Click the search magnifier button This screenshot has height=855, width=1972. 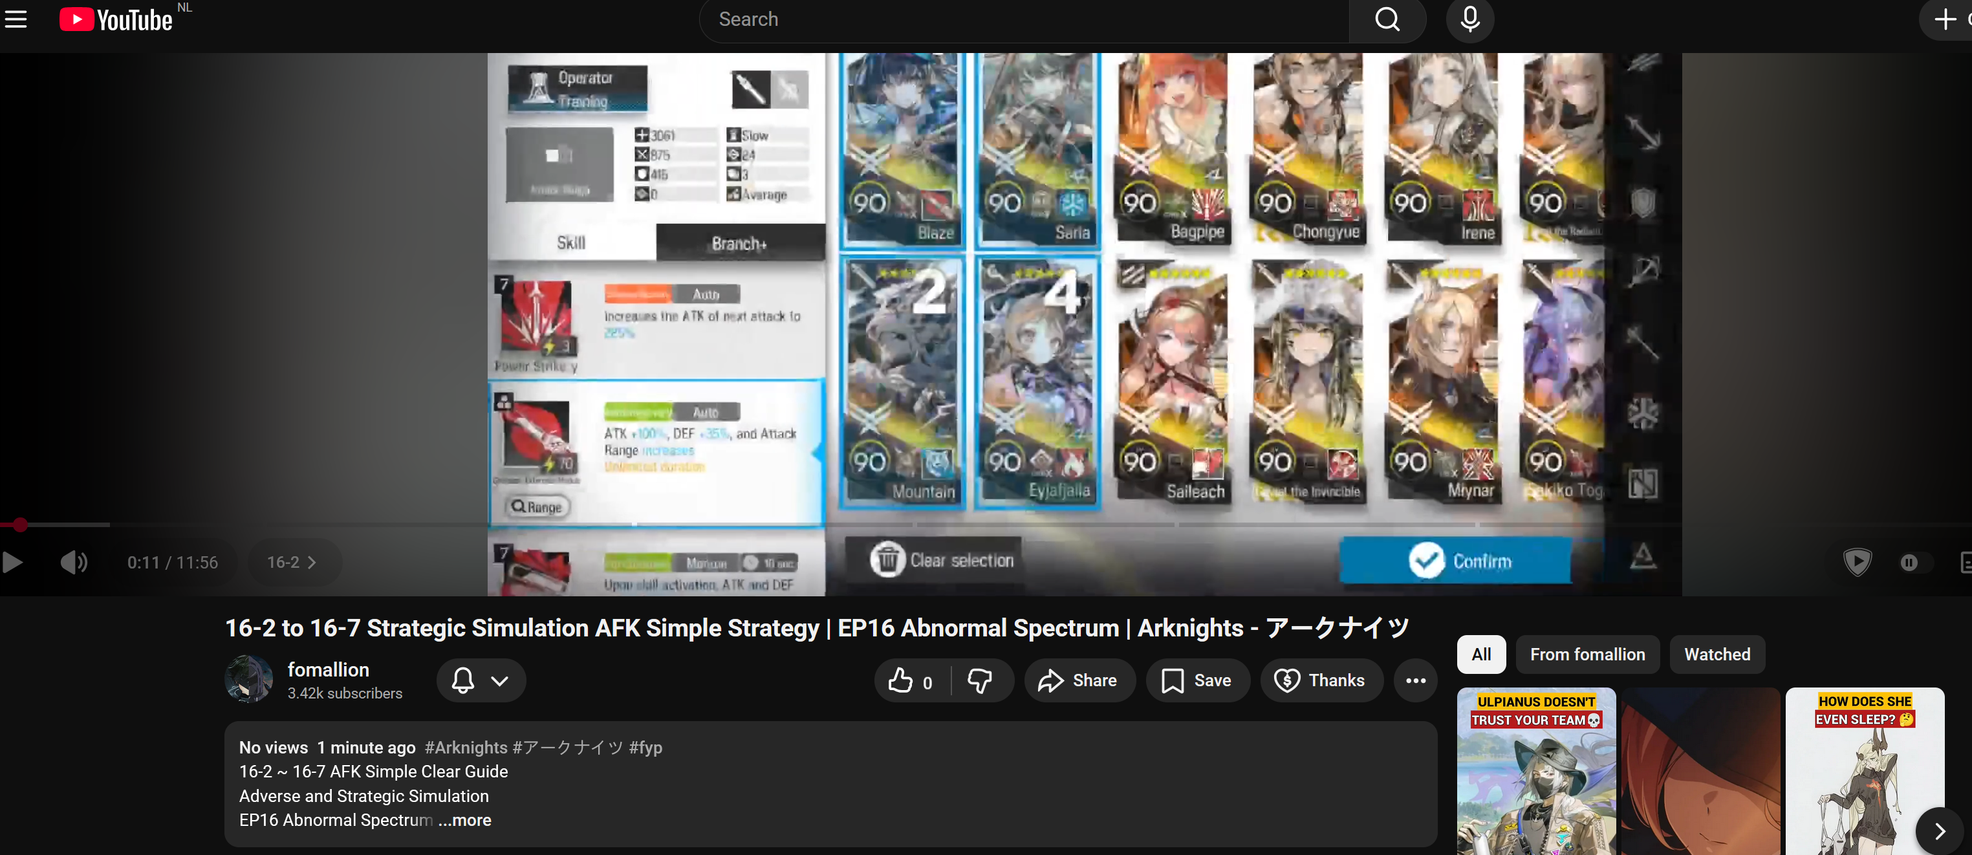point(1387,19)
